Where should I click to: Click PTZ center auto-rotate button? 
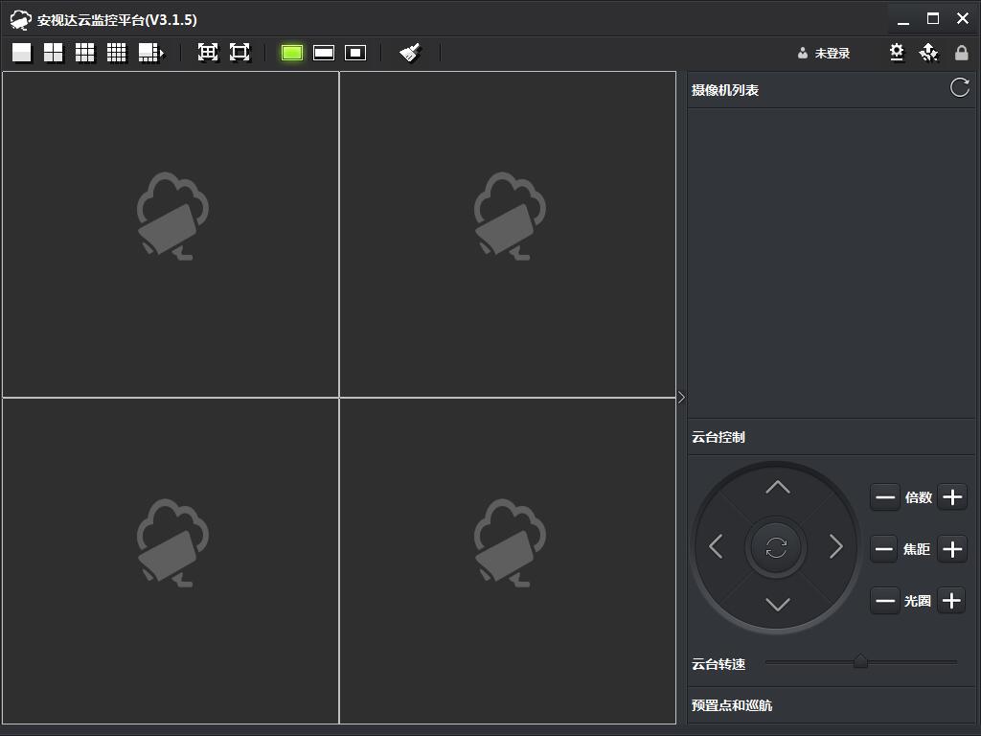tap(776, 547)
